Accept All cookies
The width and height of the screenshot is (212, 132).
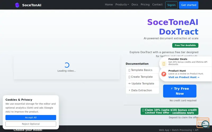[31, 117]
